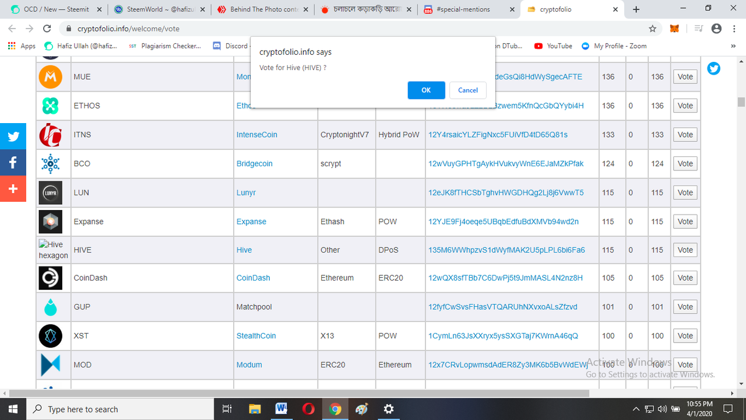Switch to the #special-mentions tab
This screenshot has height=420, width=746.
[x=467, y=9]
